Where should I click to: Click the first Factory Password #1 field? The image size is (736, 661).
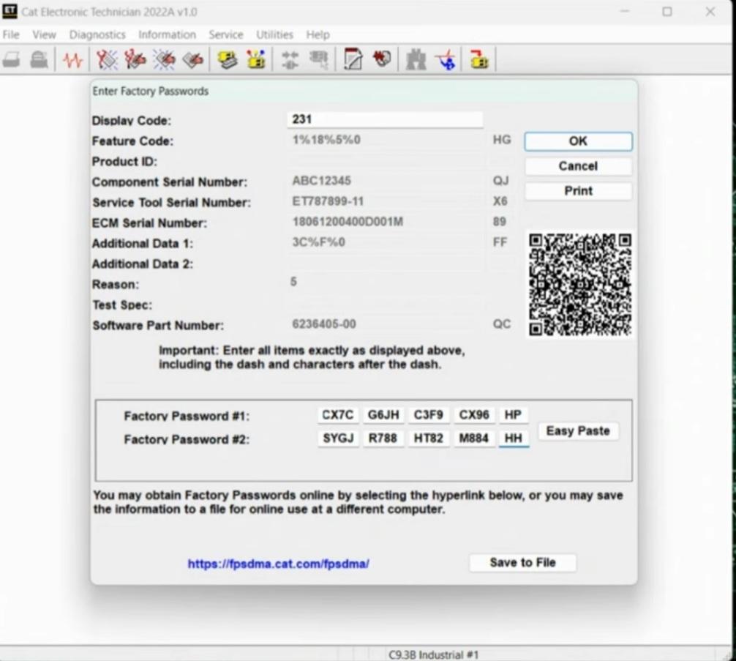click(x=338, y=415)
